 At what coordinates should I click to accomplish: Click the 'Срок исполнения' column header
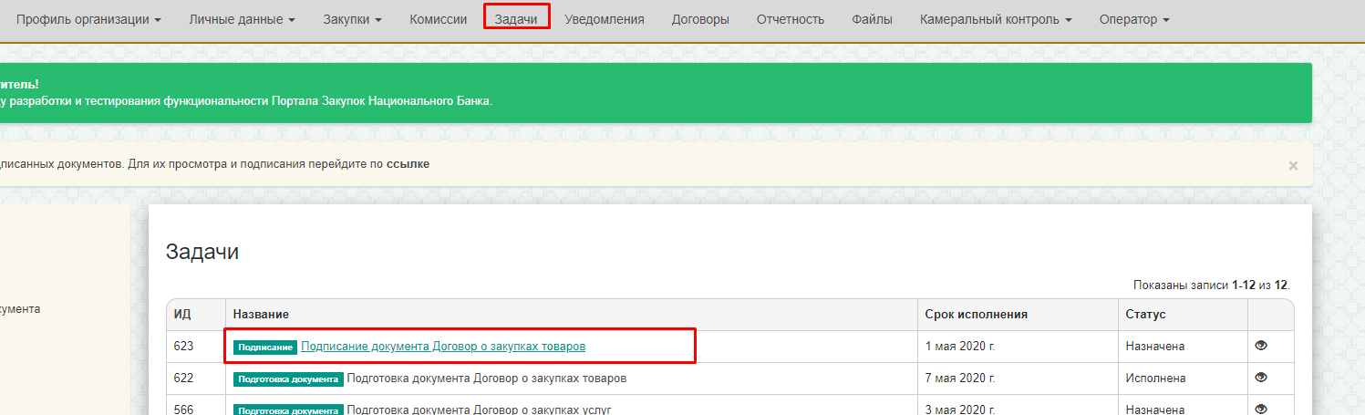976,314
